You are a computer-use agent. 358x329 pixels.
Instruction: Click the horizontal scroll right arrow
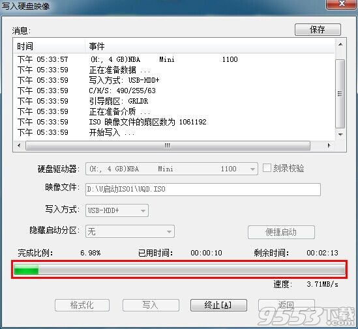coord(329,145)
